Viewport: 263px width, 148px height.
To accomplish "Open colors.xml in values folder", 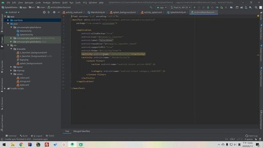I will pyautogui.click(x=24, y=78).
